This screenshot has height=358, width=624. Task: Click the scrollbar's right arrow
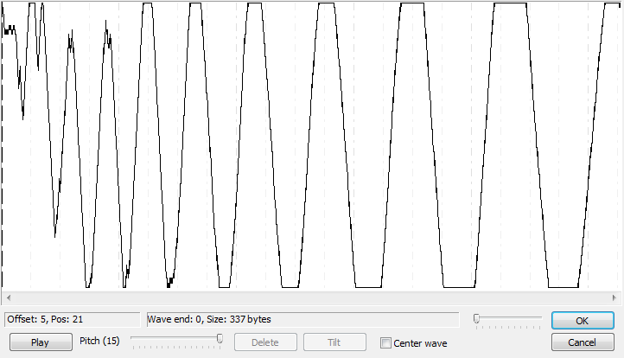coord(616,297)
